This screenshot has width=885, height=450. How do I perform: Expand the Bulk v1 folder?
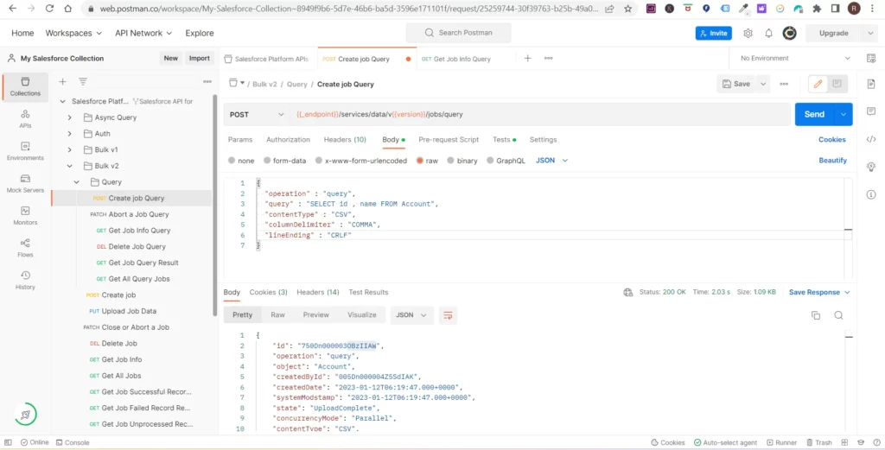click(69, 149)
